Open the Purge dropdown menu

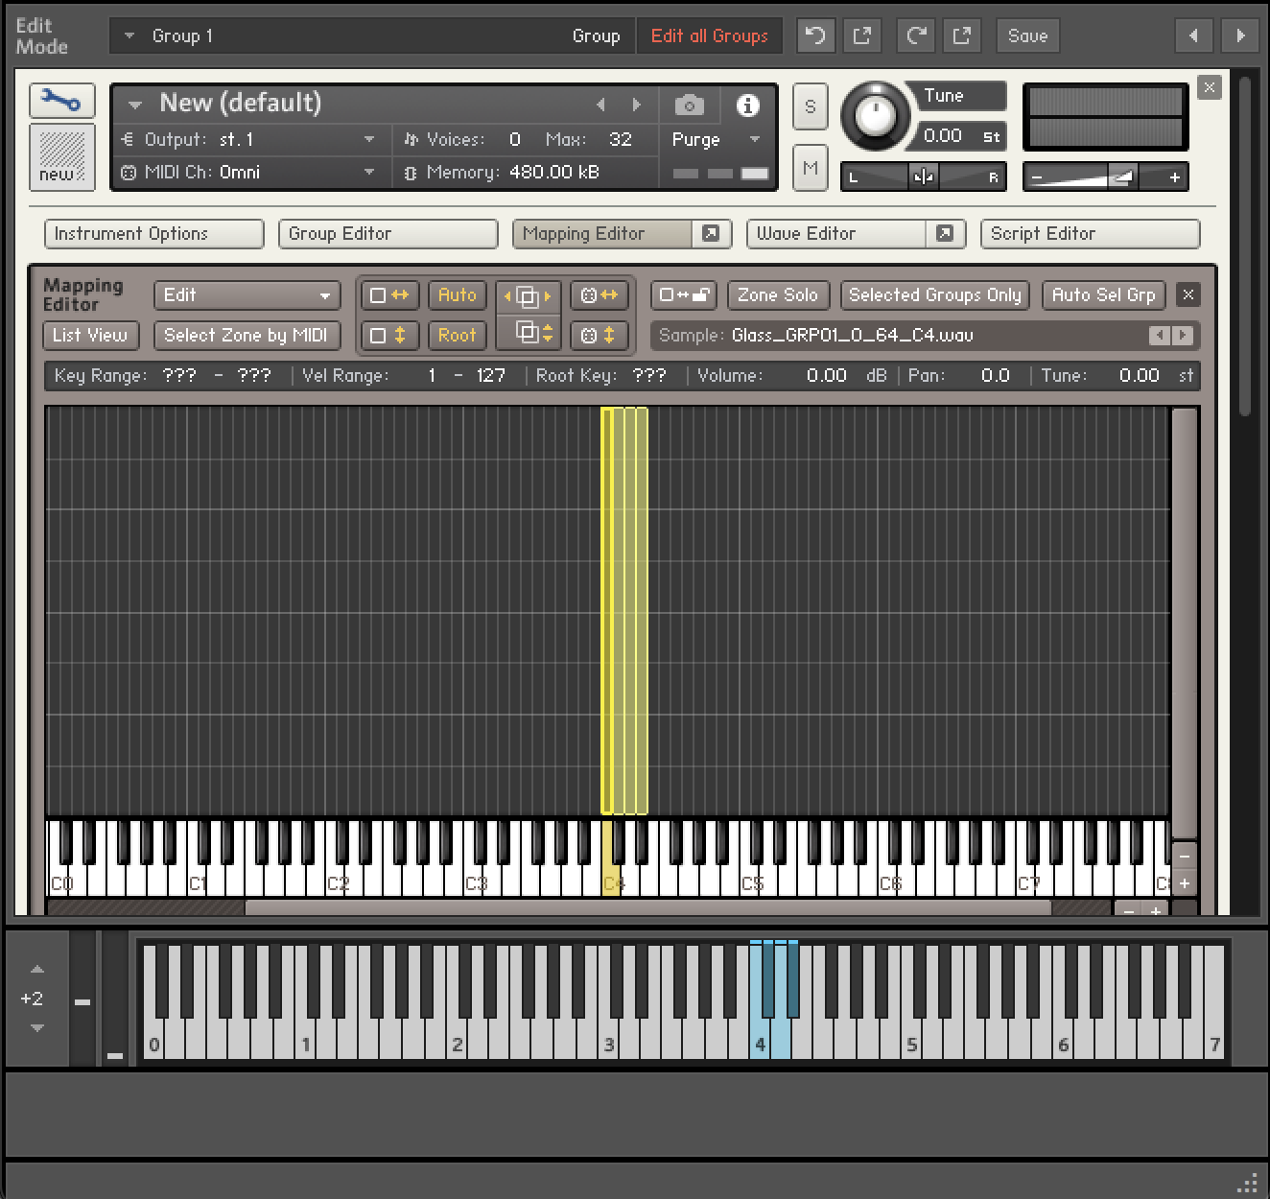[716, 139]
